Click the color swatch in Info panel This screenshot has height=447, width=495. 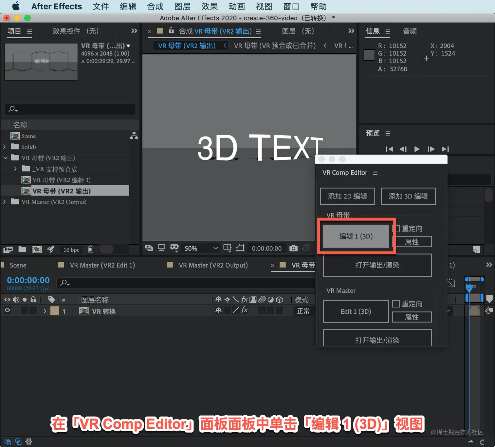pyautogui.click(x=369, y=55)
